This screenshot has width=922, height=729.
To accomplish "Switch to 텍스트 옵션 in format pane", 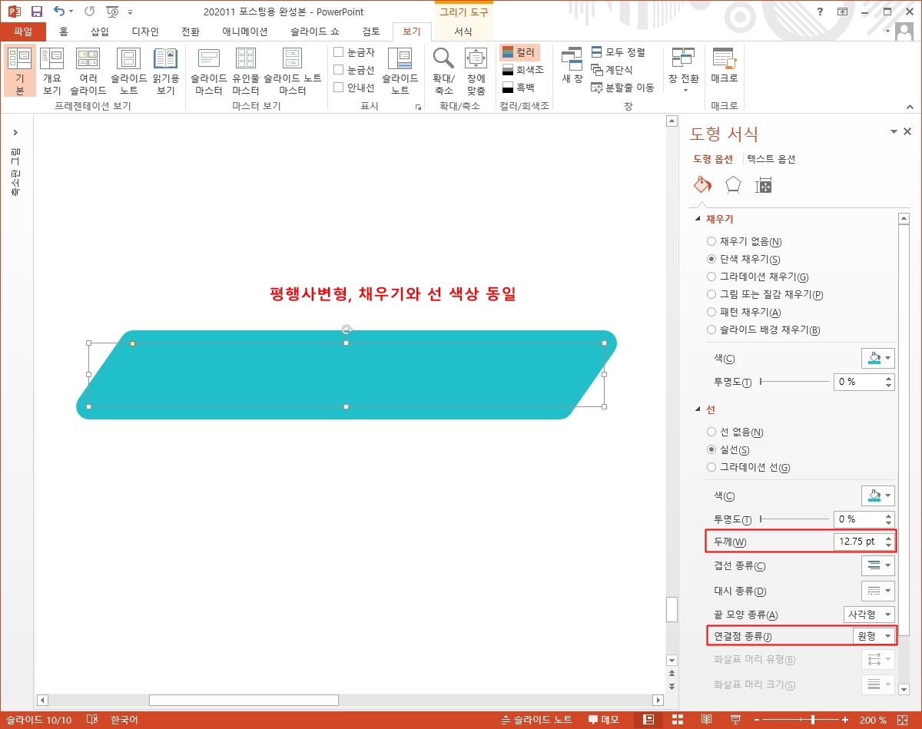I will click(771, 160).
